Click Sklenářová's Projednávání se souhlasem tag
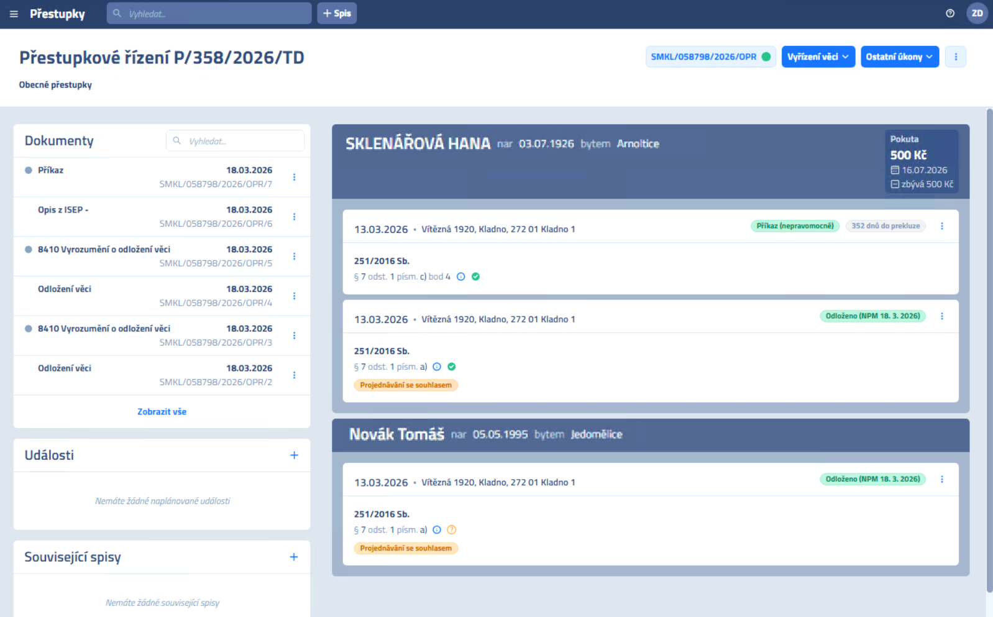Image resolution: width=993 pixels, height=617 pixels. (406, 385)
